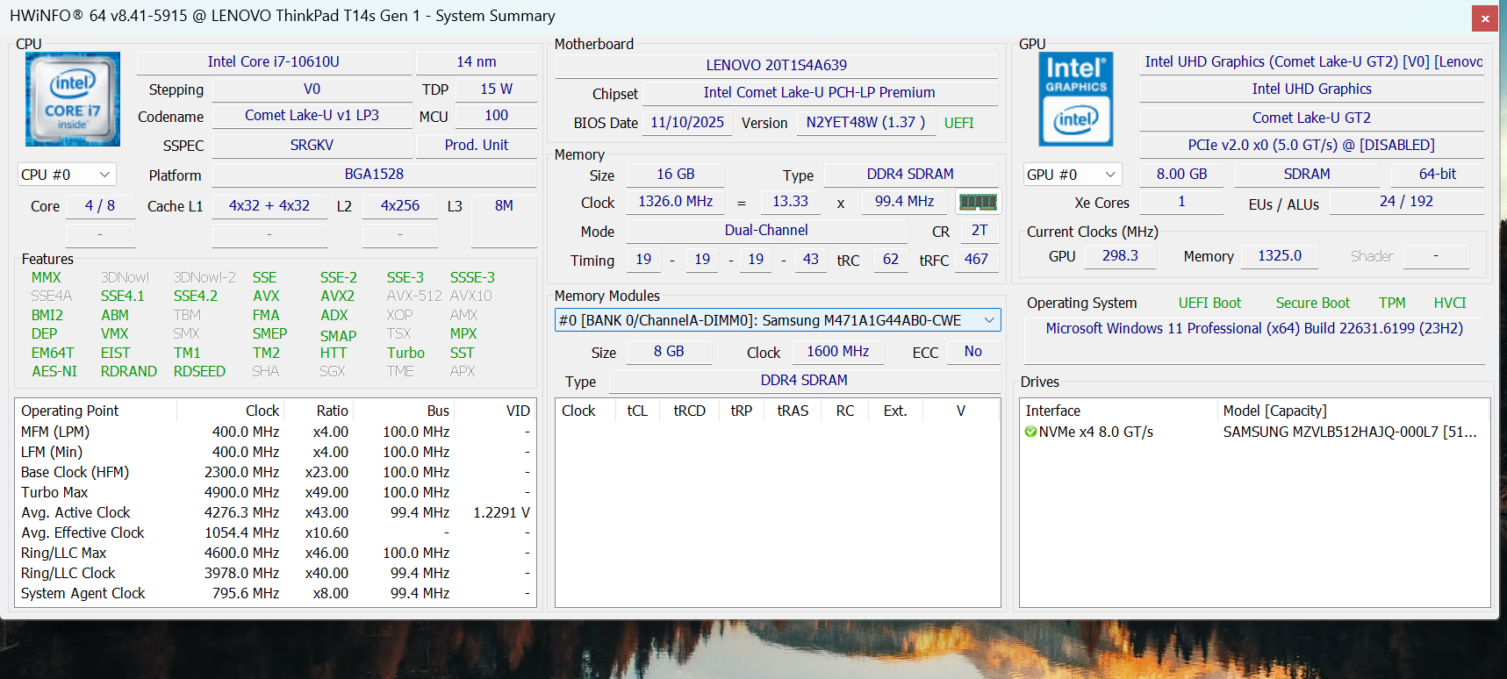The image size is (1507, 679).
Task: Click the Platform value BGA1528
Action: [374, 174]
